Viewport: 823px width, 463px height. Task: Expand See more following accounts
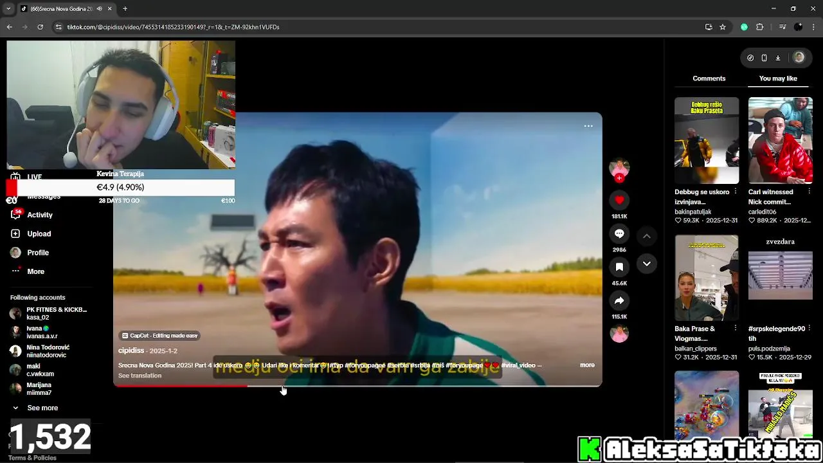[x=35, y=408]
